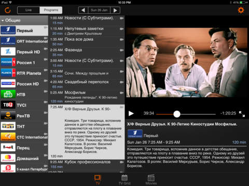Open the Movies tab
Image resolution: width=249 pixels, height=186 pixels.
151,180
